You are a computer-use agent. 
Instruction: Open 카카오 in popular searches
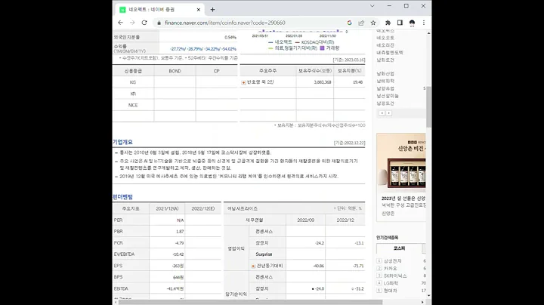click(390, 269)
